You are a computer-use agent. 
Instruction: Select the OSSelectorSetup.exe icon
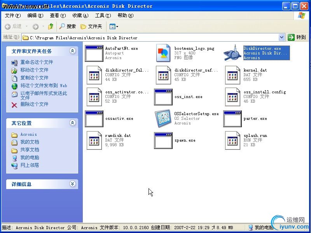tap(163, 119)
